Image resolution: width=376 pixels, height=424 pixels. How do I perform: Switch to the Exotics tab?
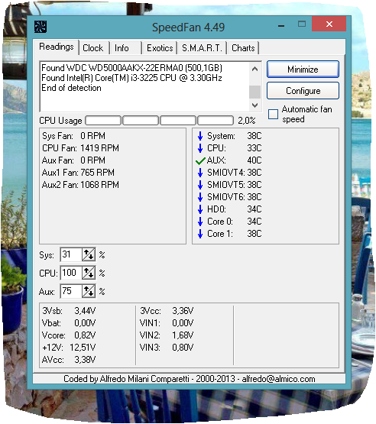[160, 48]
